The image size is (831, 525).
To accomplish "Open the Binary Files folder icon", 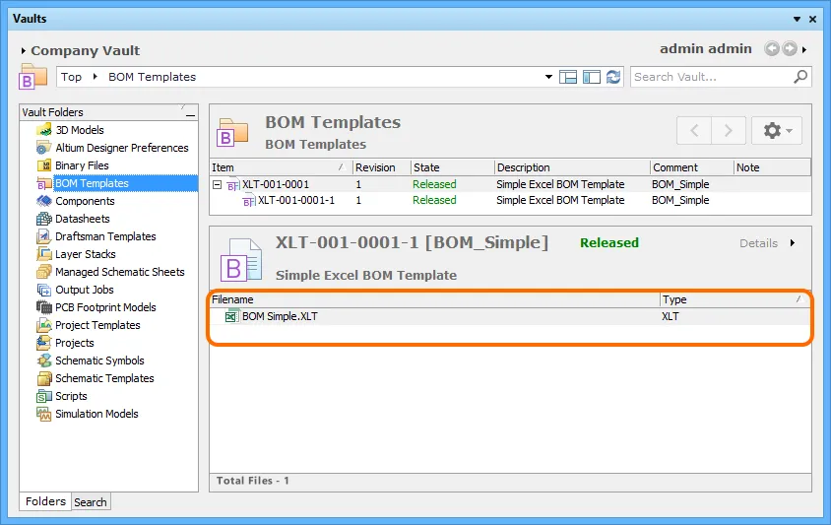I will [44, 165].
